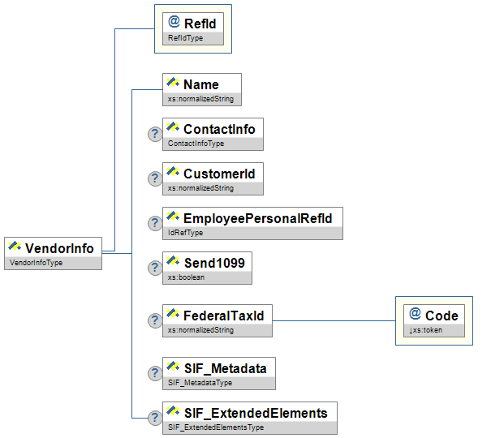Select the Send1099 element label
This screenshot has width=491, height=438.
214,262
